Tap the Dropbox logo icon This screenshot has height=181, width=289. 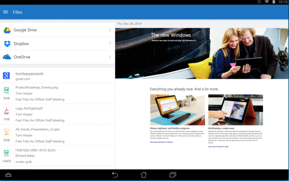click(x=7, y=43)
